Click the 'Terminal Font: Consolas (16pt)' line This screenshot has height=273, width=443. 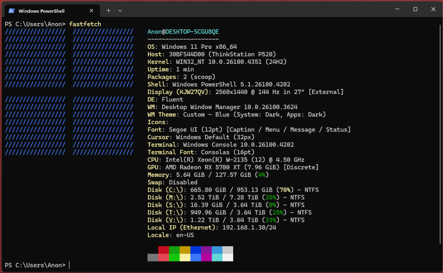coord(201,152)
